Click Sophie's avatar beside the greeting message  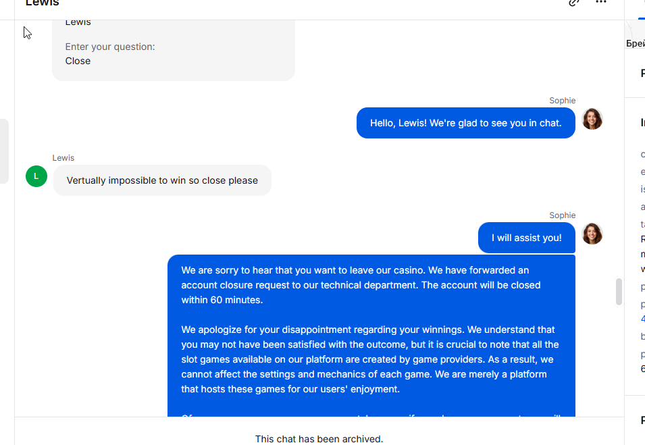click(x=592, y=119)
